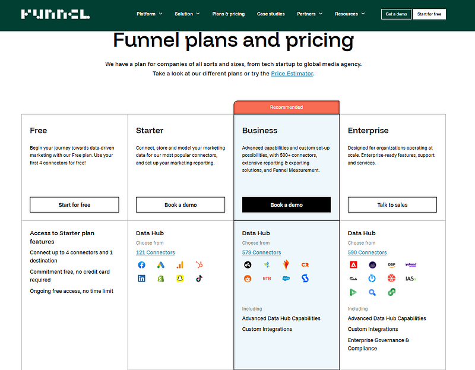475x370 pixels.
Task: Click the Google Ads connector icon
Action: point(161,265)
